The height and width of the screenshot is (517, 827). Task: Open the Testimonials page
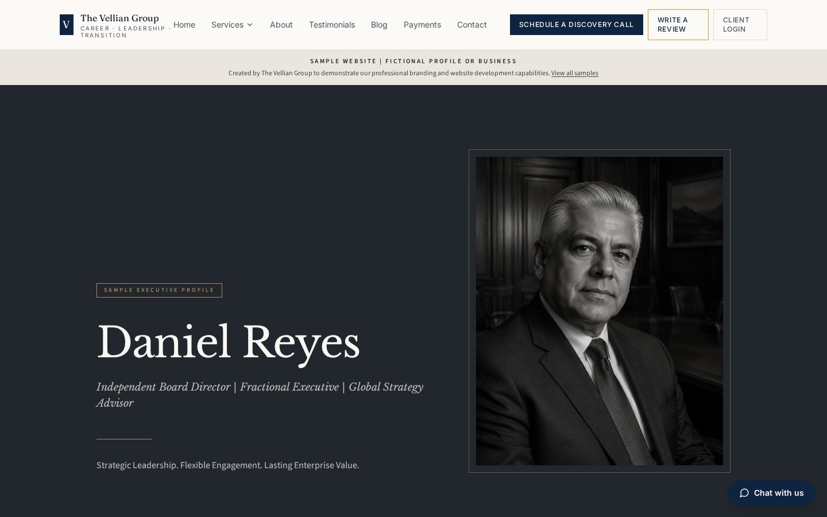click(332, 25)
